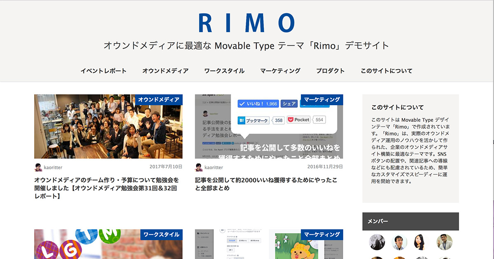This screenshot has height=259, width=494.
Task: Open article title 記事を公開して約2000いいね獲得
Action: pos(266,184)
